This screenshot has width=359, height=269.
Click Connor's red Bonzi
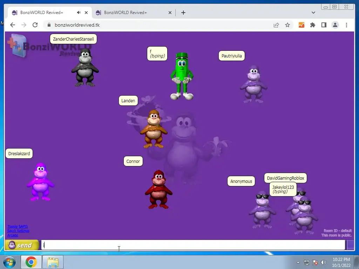(158, 189)
